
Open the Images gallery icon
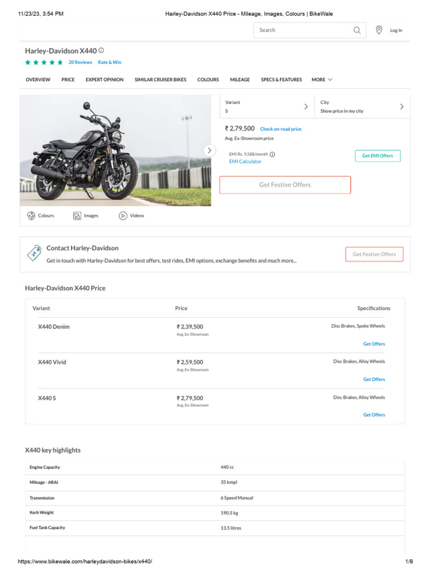click(x=77, y=216)
